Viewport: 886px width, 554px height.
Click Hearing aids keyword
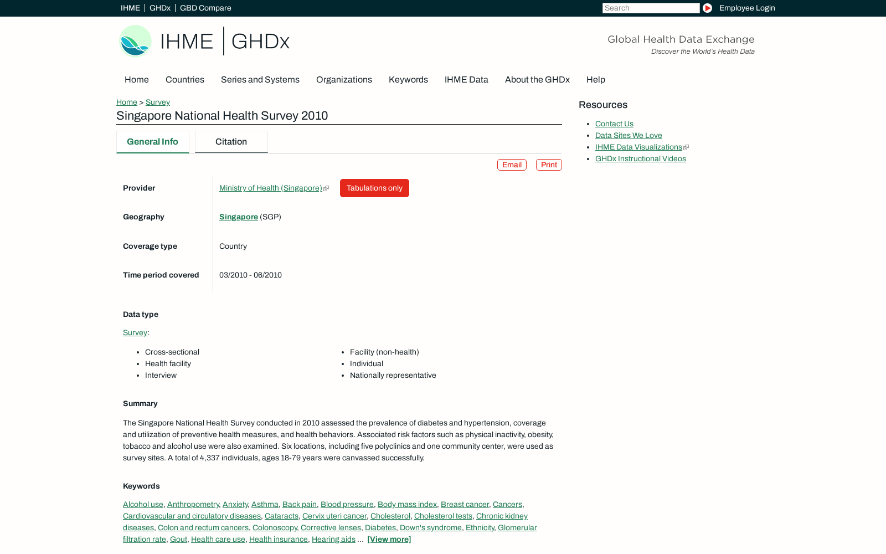333,539
